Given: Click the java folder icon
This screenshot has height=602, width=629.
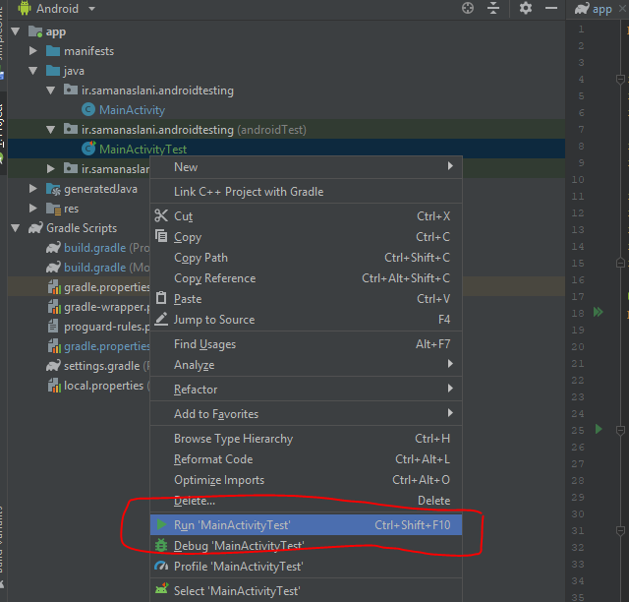Looking at the screenshot, I should click(53, 71).
